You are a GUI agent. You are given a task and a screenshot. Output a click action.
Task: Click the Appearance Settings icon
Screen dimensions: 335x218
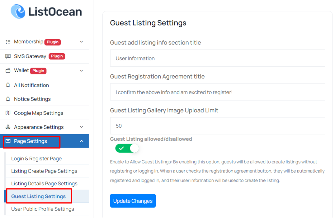tap(8, 127)
